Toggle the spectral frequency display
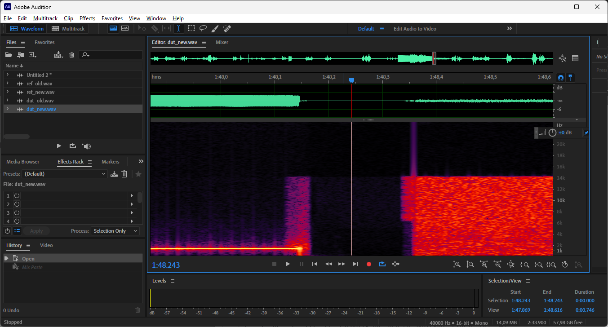 113,28
